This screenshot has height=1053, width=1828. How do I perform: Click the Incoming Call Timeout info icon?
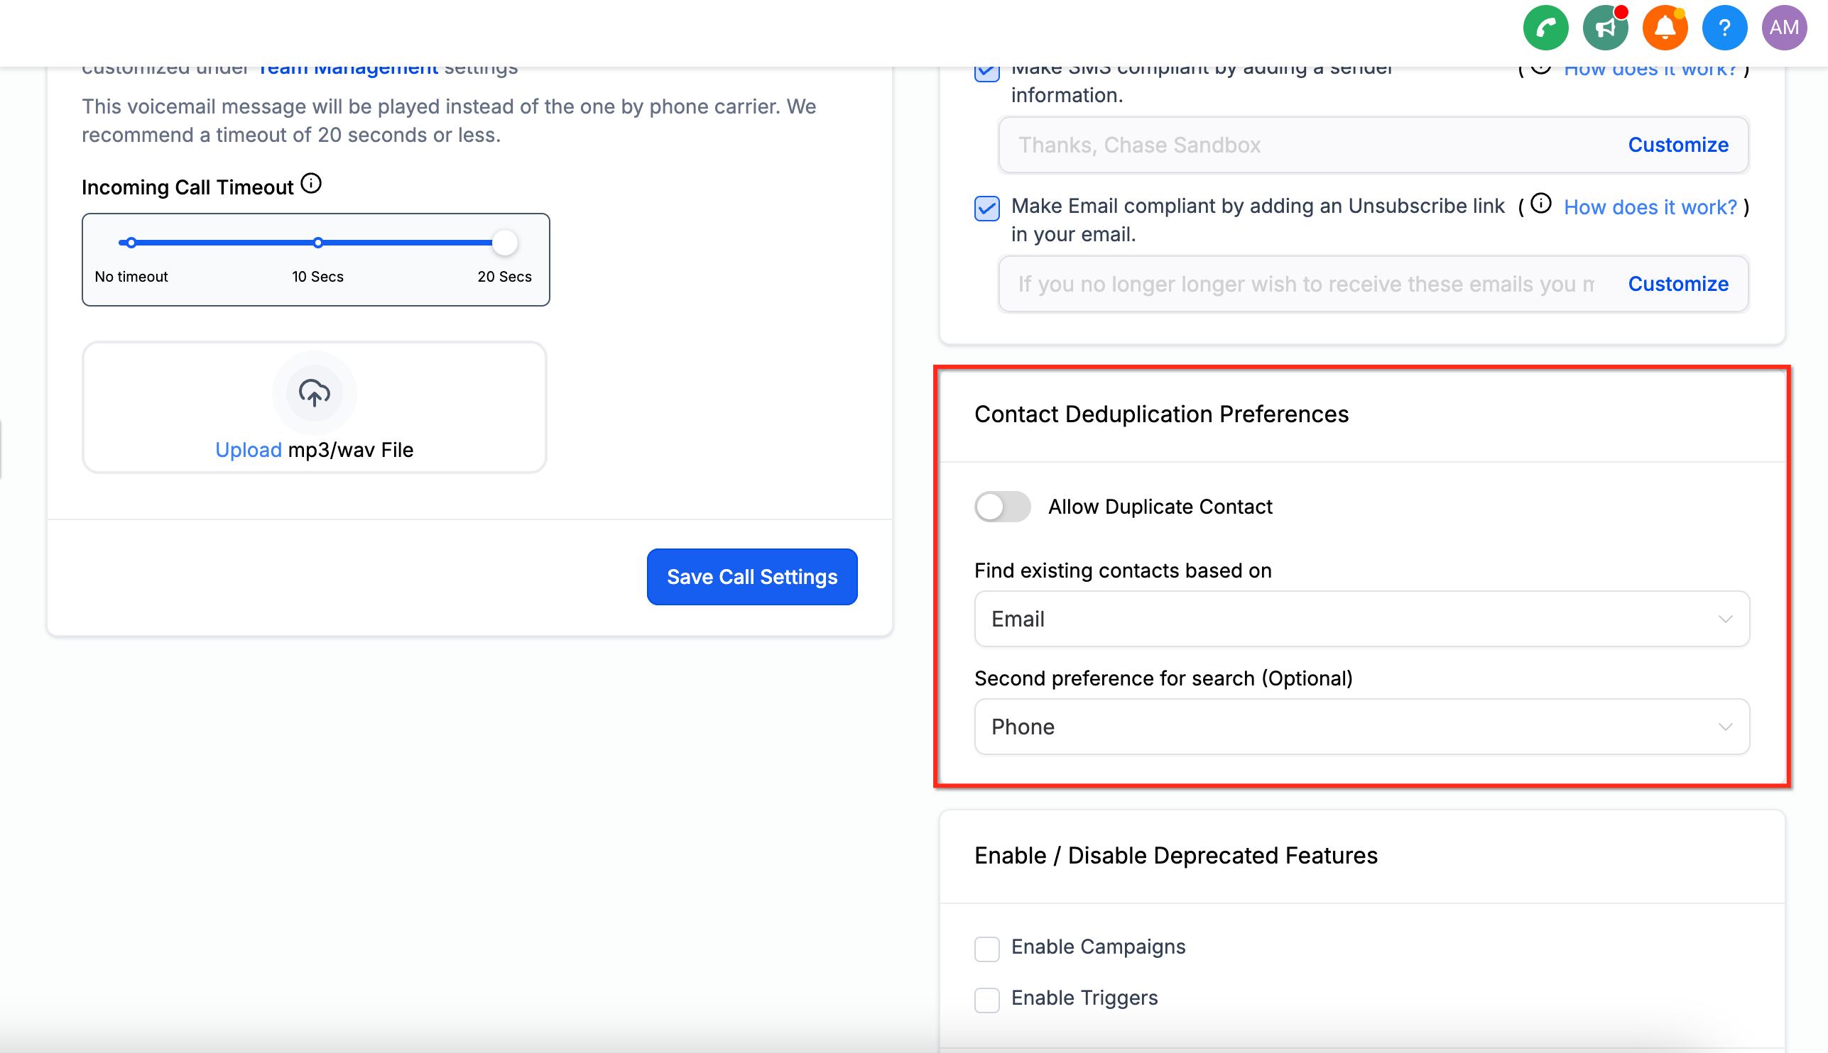tap(311, 184)
